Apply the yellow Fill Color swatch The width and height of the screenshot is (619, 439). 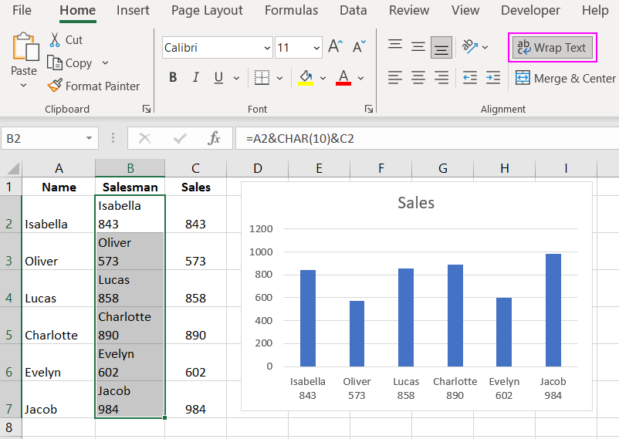(x=306, y=78)
